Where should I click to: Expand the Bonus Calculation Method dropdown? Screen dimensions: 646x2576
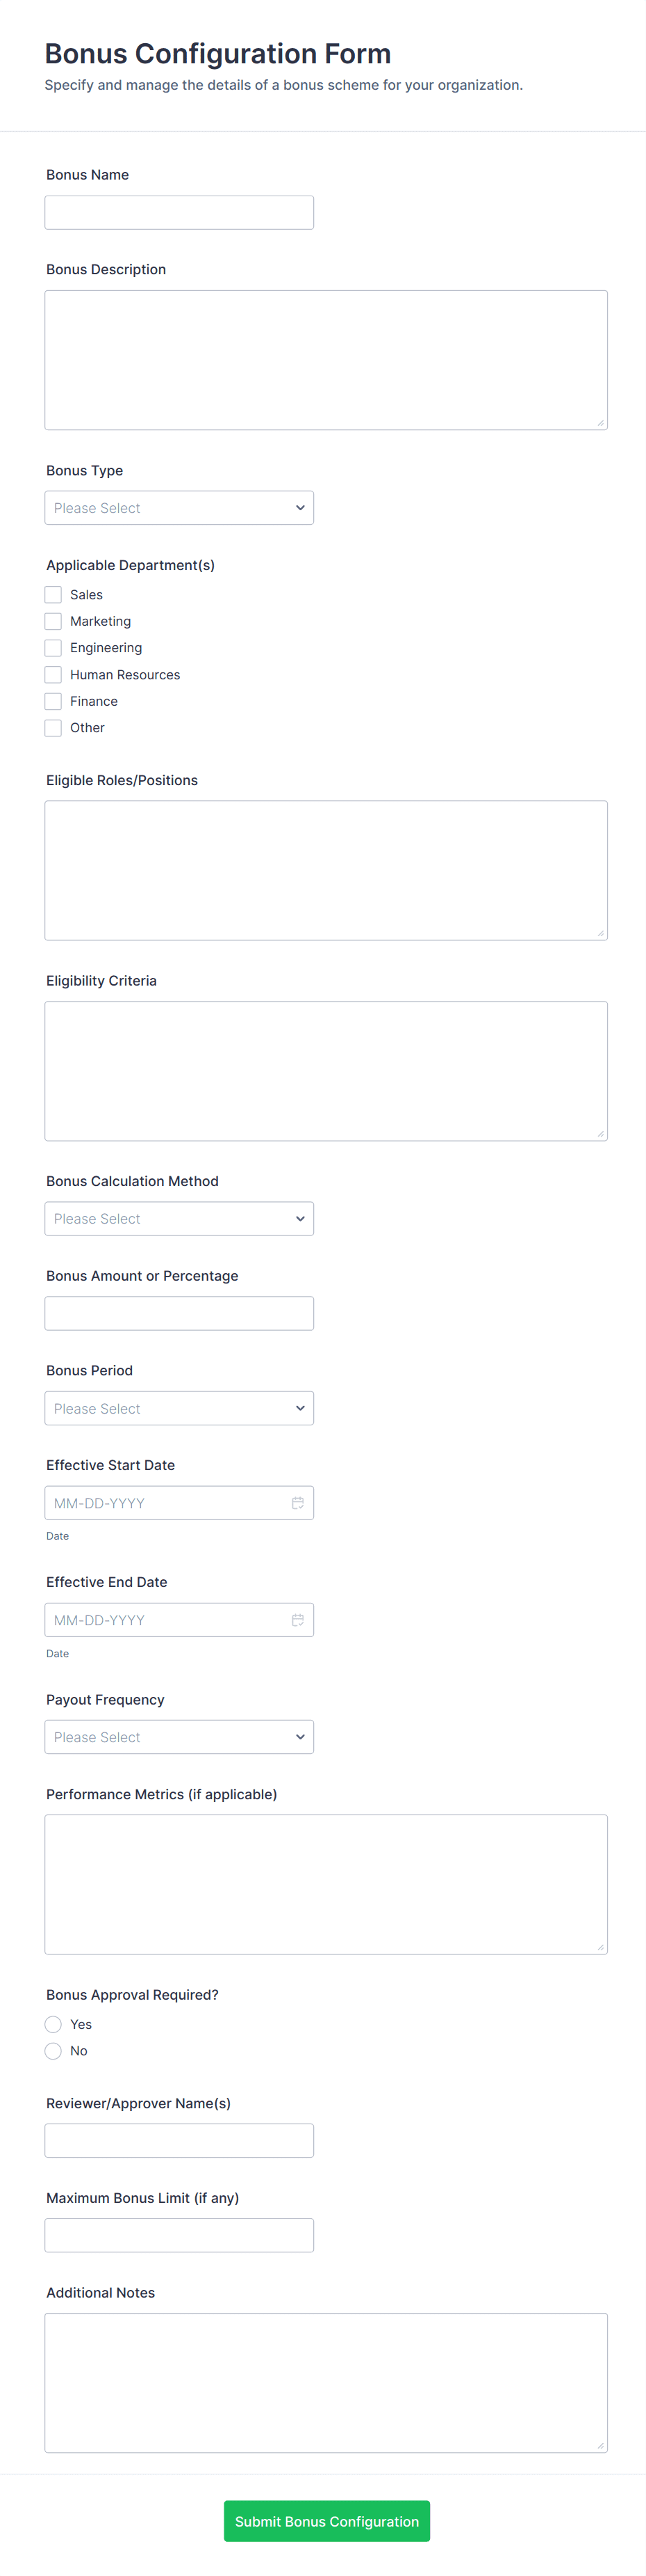tap(179, 1219)
